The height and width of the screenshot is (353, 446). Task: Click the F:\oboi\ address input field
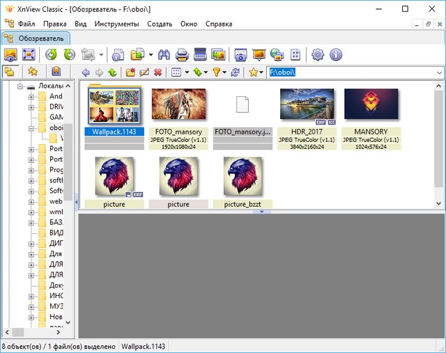click(x=348, y=72)
